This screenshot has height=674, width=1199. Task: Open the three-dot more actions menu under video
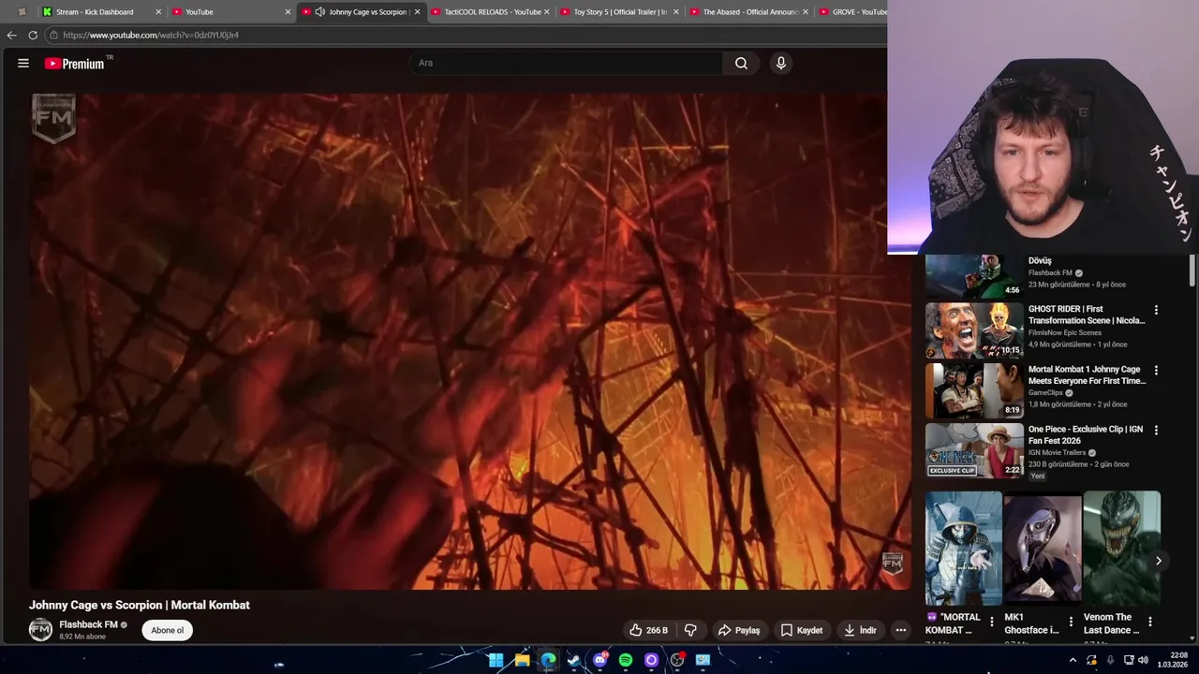[x=900, y=630]
